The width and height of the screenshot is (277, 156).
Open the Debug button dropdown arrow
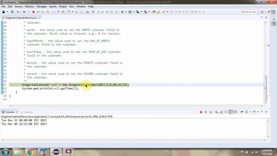point(126,12)
